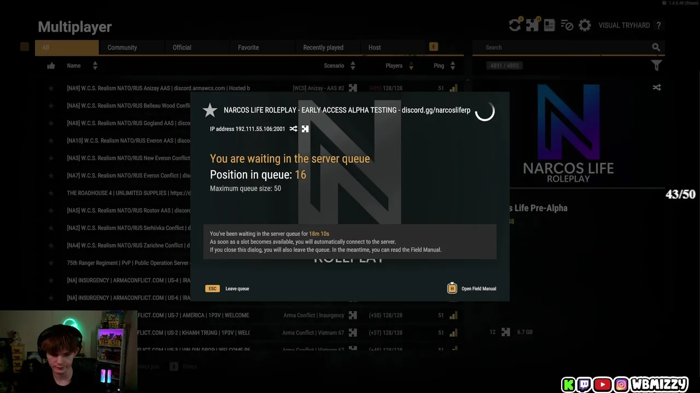The height and width of the screenshot is (393, 700).
Task: Open the news page icon in the top bar
Action: [x=550, y=25]
